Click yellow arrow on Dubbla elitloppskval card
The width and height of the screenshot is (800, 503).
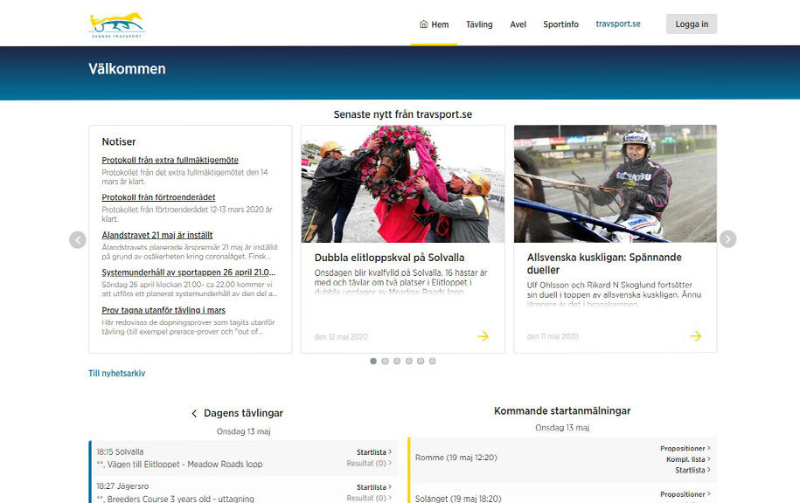pos(483,336)
